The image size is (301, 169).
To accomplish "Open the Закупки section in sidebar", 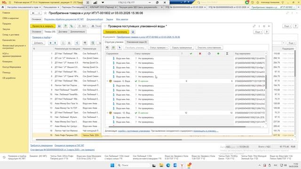I will point(6,29).
